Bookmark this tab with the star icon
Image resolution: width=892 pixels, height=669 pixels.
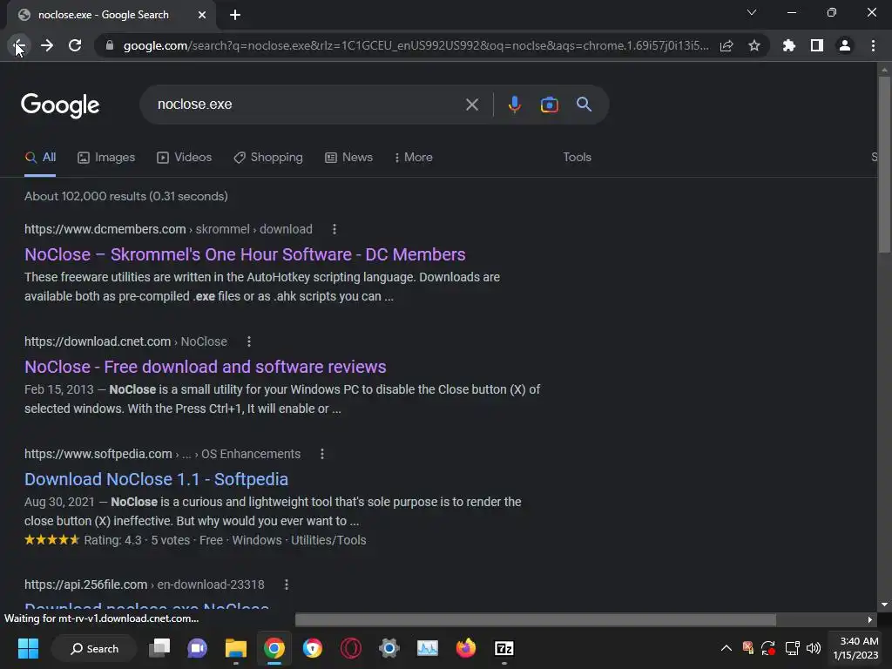754,45
